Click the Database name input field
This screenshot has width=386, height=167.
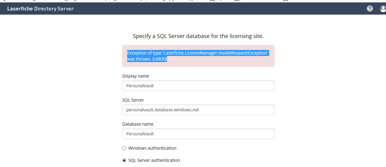198,134
